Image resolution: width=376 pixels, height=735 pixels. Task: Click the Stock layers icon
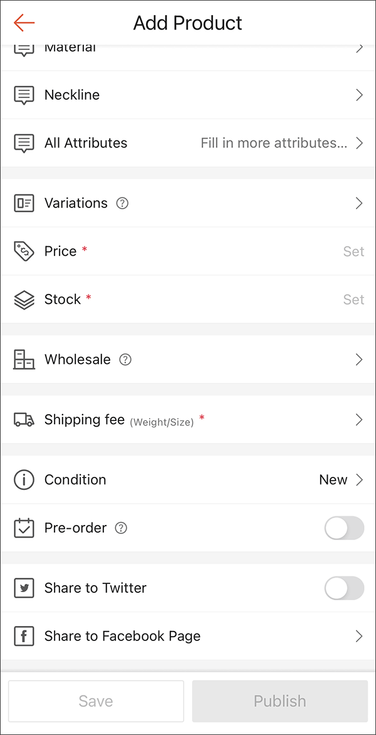pyautogui.click(x=23, y=300)
